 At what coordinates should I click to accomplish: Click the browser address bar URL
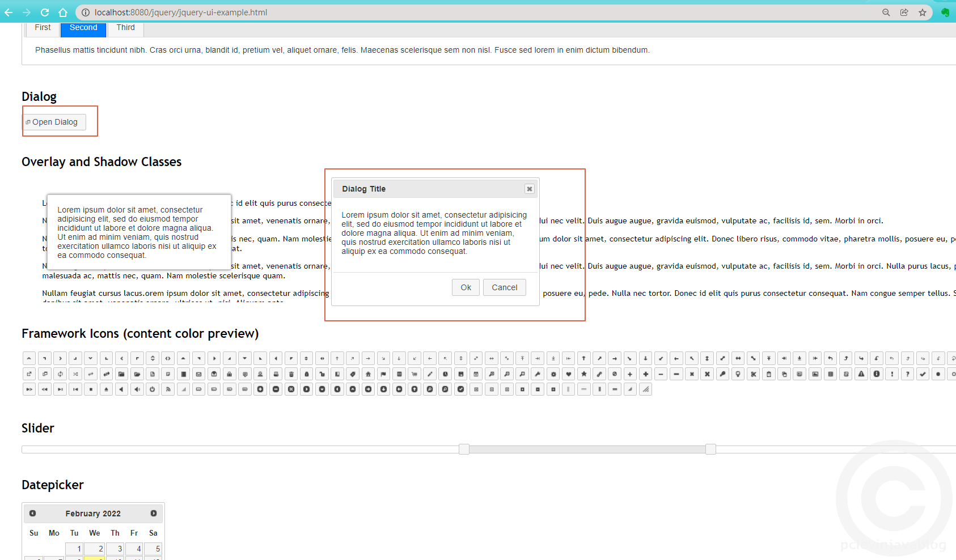(x=181, y=12)
